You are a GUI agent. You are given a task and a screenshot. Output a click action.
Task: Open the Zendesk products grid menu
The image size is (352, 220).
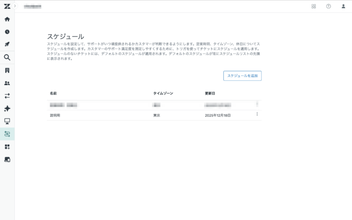(x=313, y=6)
